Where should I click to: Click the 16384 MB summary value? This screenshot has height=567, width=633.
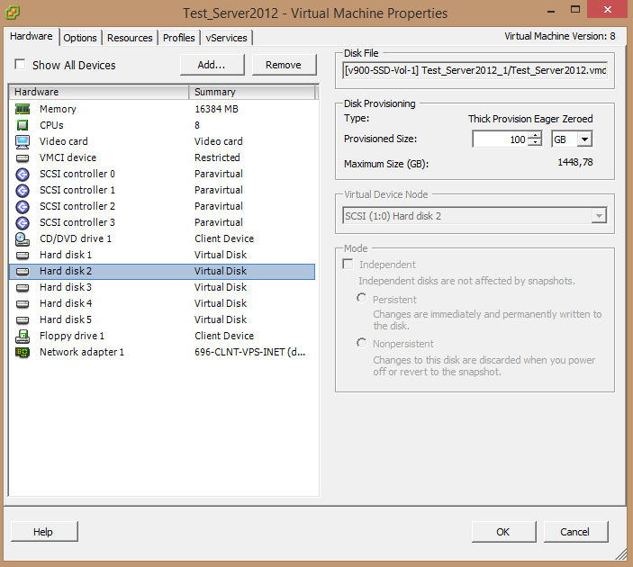pyautogui.click(x=216, y=109)
